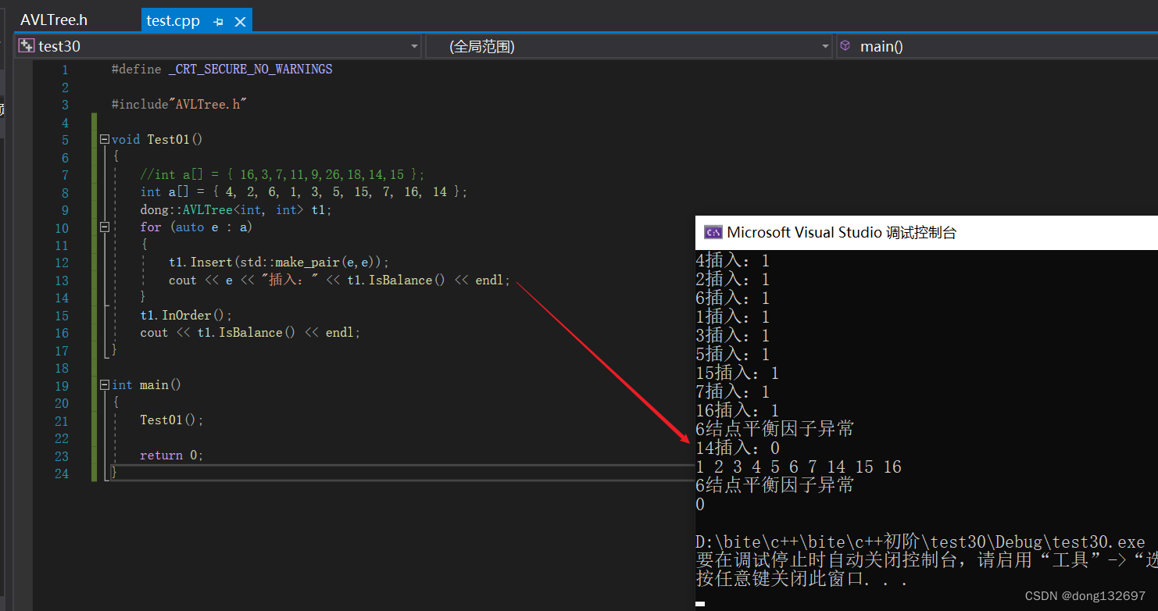Image resolution: width=1158 pixels, height=611 pixels.
Task: Collapse the Test01 function block
Action: coord(105,140)
